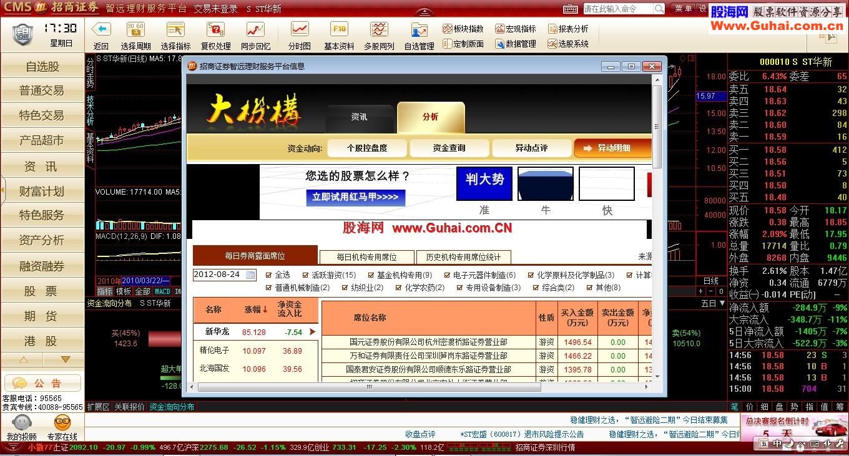Toggle the 活跃游资(15) checkbox

pyautogui.click(x=305, y=275)
